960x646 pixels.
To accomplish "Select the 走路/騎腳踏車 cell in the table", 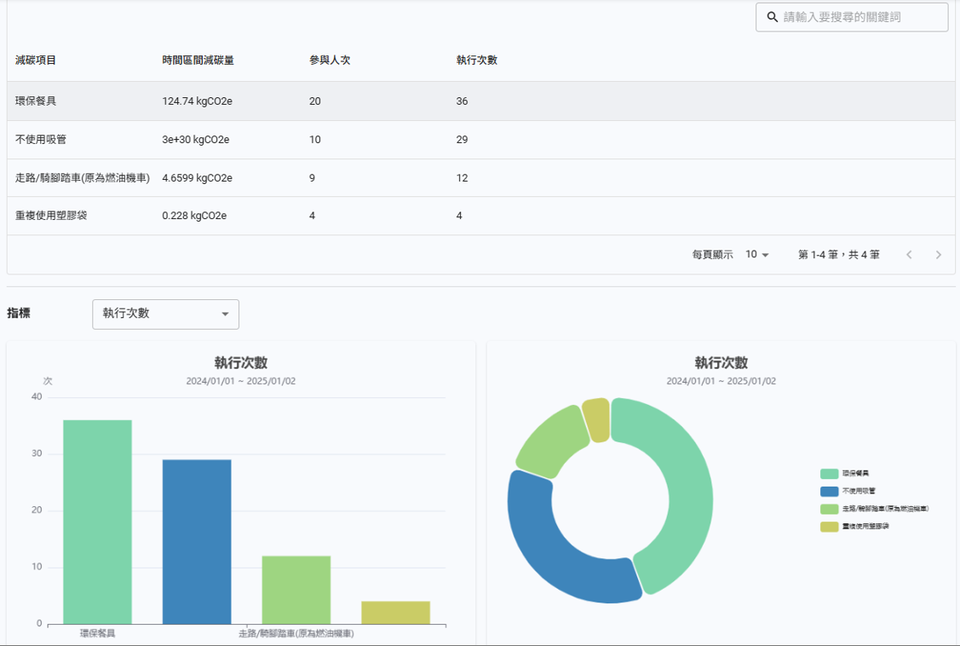I will pos(83,178).
